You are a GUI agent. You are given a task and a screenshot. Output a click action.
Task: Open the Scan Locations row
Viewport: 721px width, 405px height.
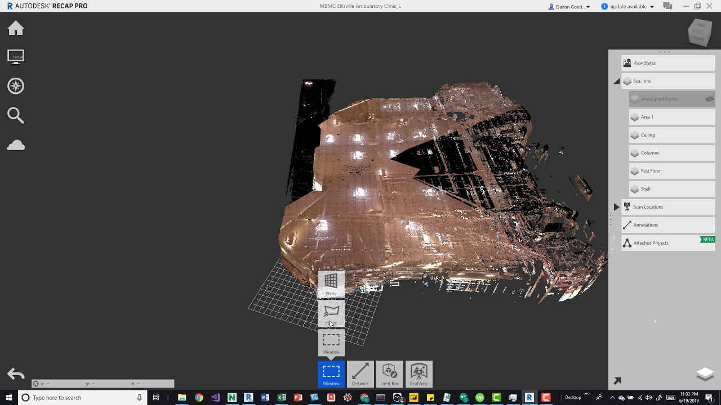pos(668,207)
